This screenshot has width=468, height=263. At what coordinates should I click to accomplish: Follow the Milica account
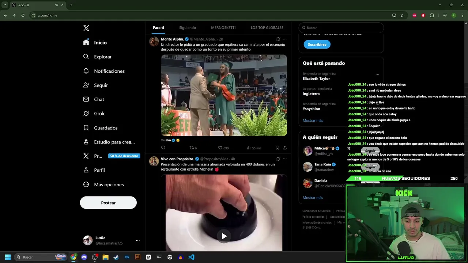pyautogui.click(x=370, y=151)
